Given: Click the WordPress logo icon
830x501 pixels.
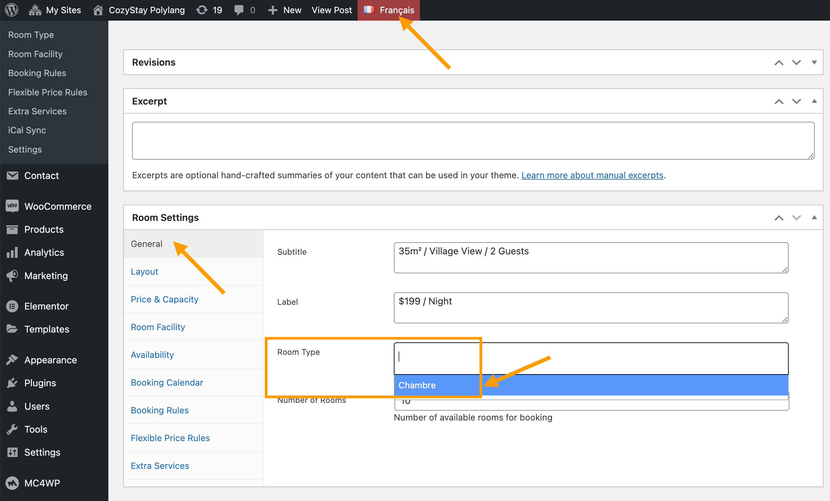Looking at the screenshot, I should [12, 10].
